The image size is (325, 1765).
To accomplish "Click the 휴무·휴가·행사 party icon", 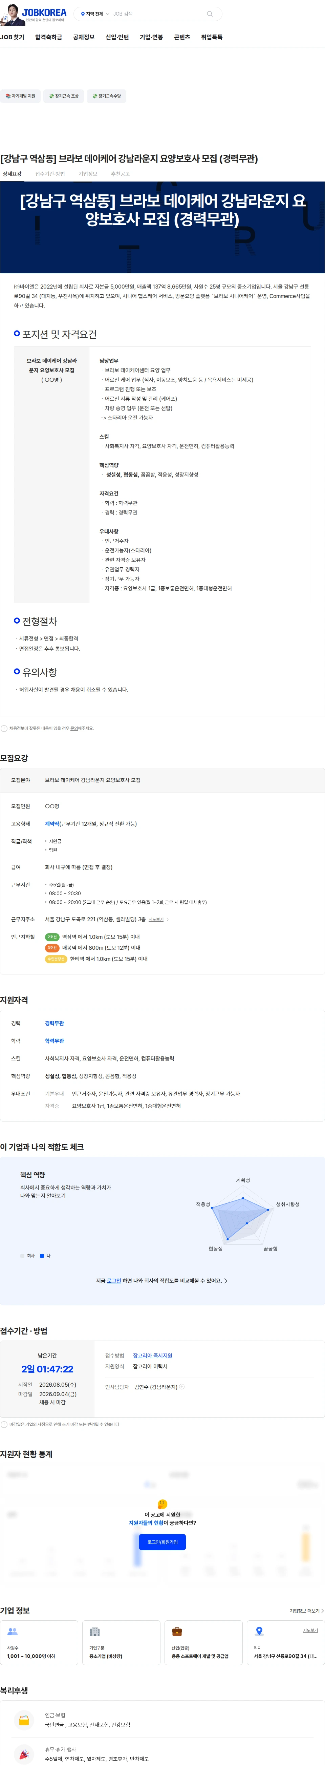I will (x=24, y=1754).
